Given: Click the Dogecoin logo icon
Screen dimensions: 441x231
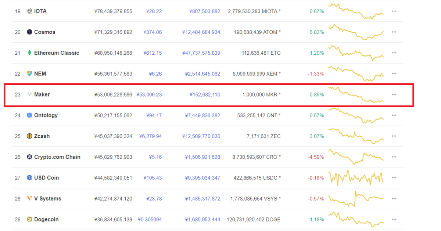Looking at the screenshot, I should (x=29, y=220).
